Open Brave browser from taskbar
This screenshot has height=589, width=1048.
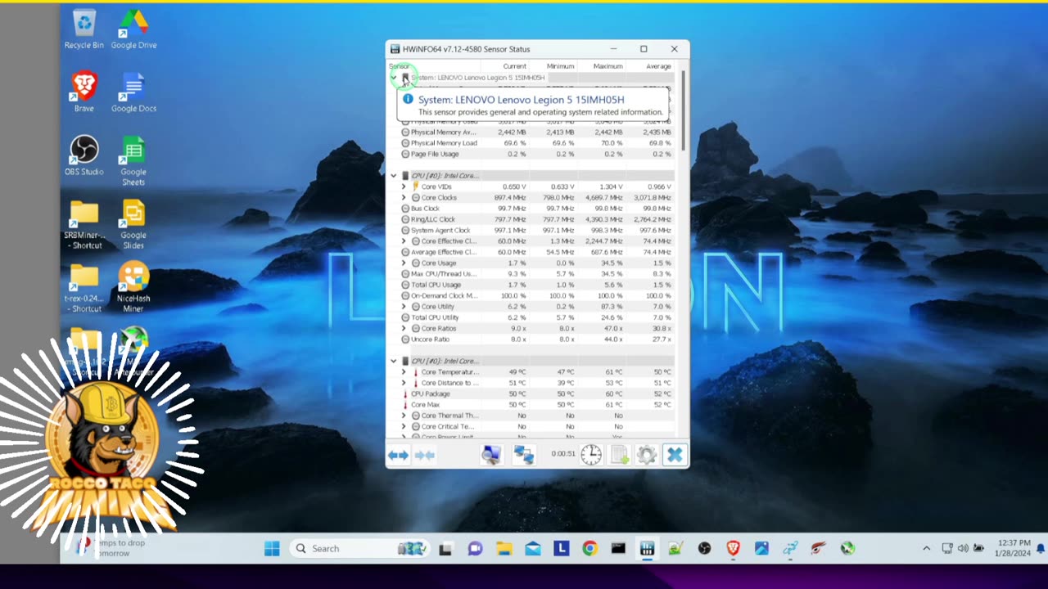coord(733,548)
